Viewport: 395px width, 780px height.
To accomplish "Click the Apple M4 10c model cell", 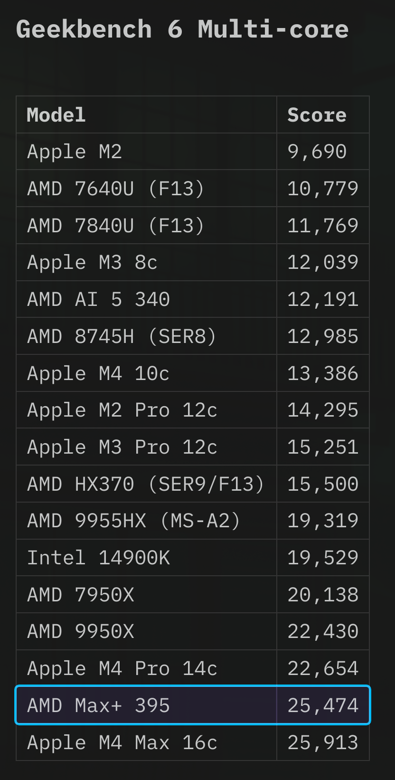I will click(x=146, y=373).
